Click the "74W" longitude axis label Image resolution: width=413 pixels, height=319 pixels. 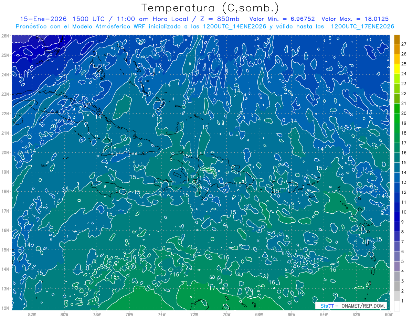pyautogui.click(x=162, y=314)
